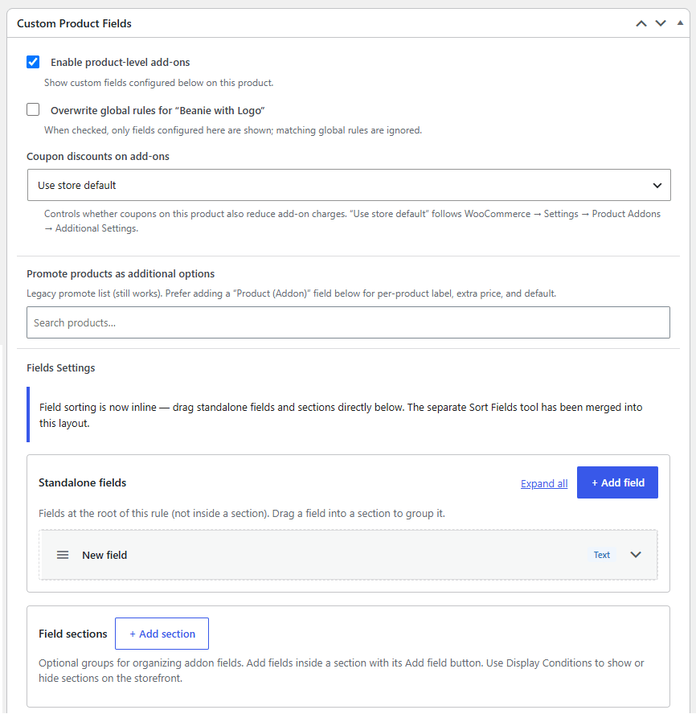
Task: Click the Search products input box
Action: tap(348, 322)
